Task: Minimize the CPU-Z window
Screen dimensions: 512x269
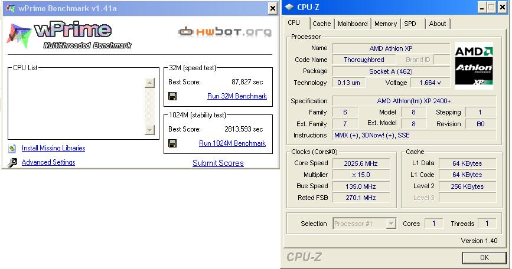Action: coord(481,8)
